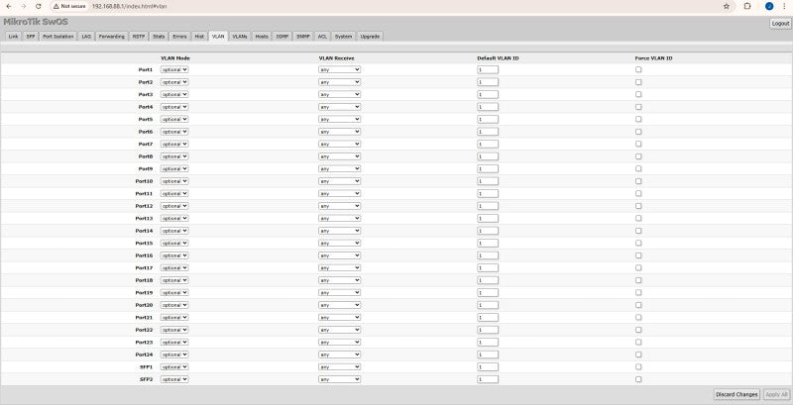Bookmark this page with the star icon
This screenshot has width=793, height=405.
[x=727, y=7]
